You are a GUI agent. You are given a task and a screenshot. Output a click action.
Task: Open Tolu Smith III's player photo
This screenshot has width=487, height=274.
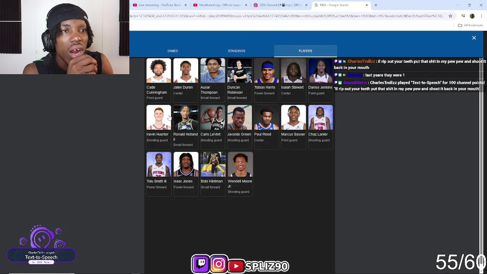(159, 164)
